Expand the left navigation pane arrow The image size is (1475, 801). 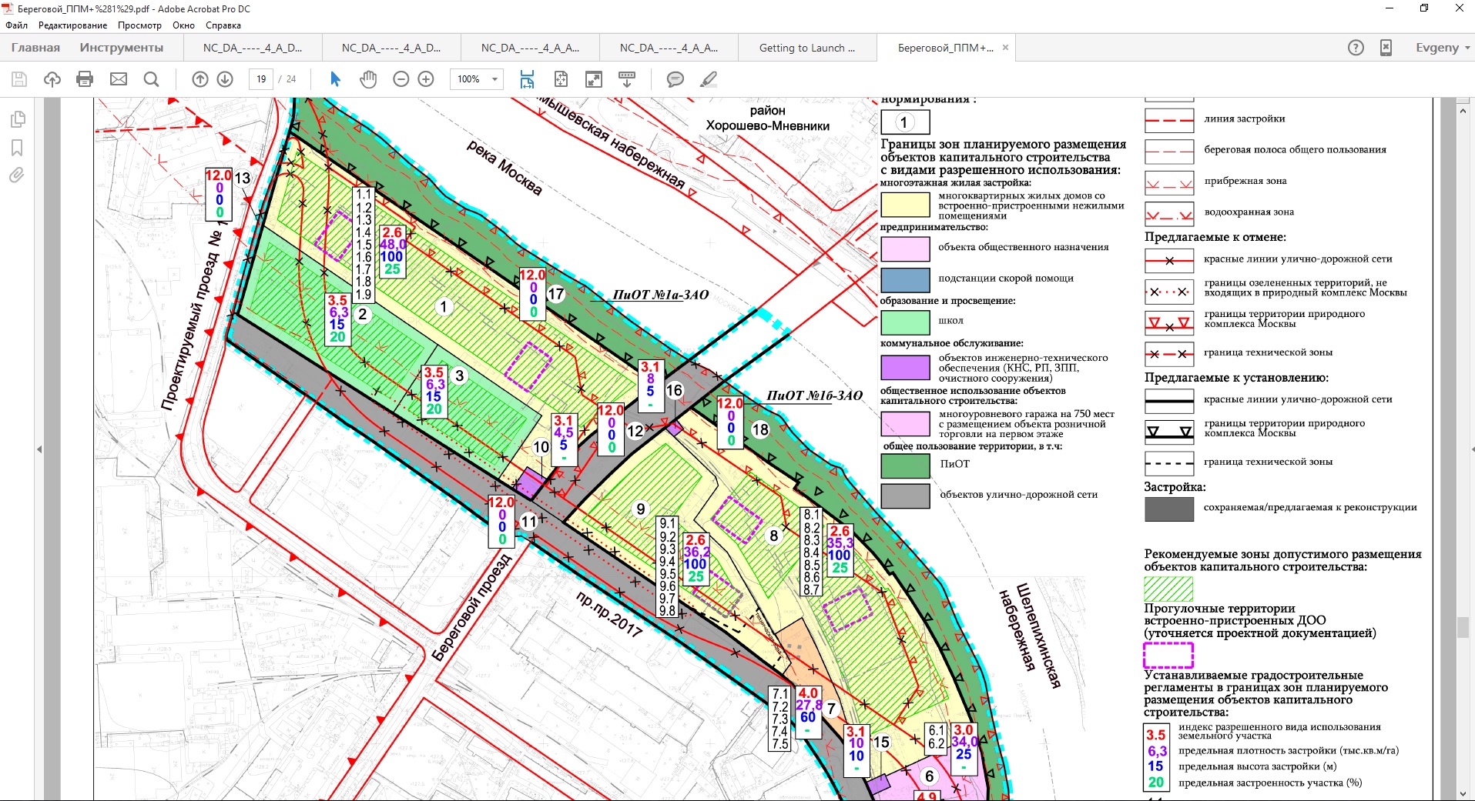pos(39,449)
